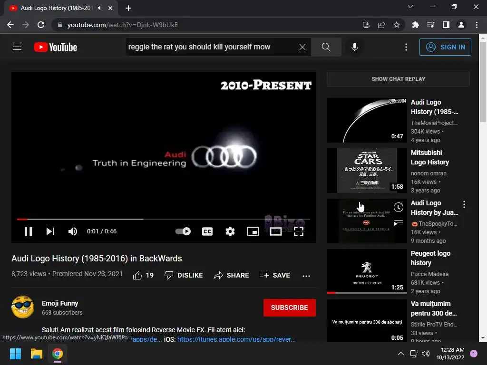
Task: Share this page from the address bar
Action: (x=381, y=25)
